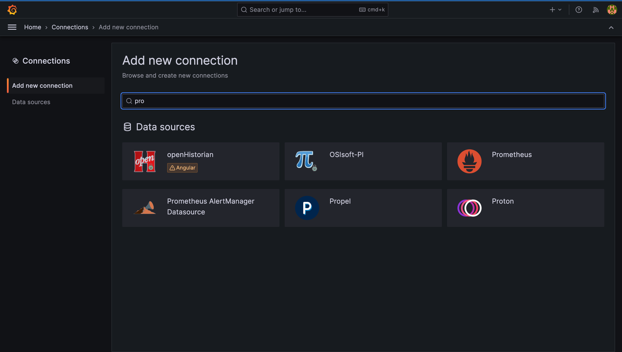Open the news RSS feed icon

596,10
